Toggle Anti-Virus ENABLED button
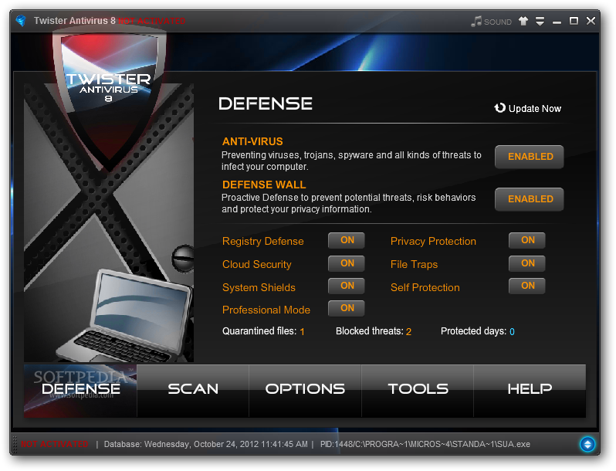The width and height of the screenshot is (616, 471). tap(530, 157)
